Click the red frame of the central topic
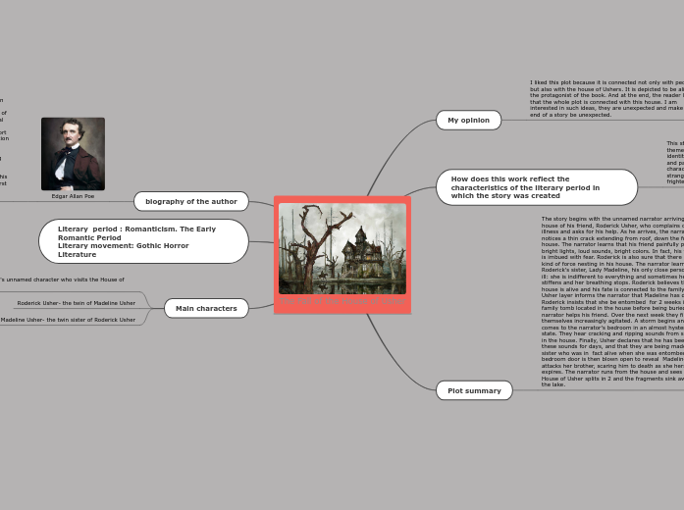The image size is (684, 510). (x=277, y=255)
